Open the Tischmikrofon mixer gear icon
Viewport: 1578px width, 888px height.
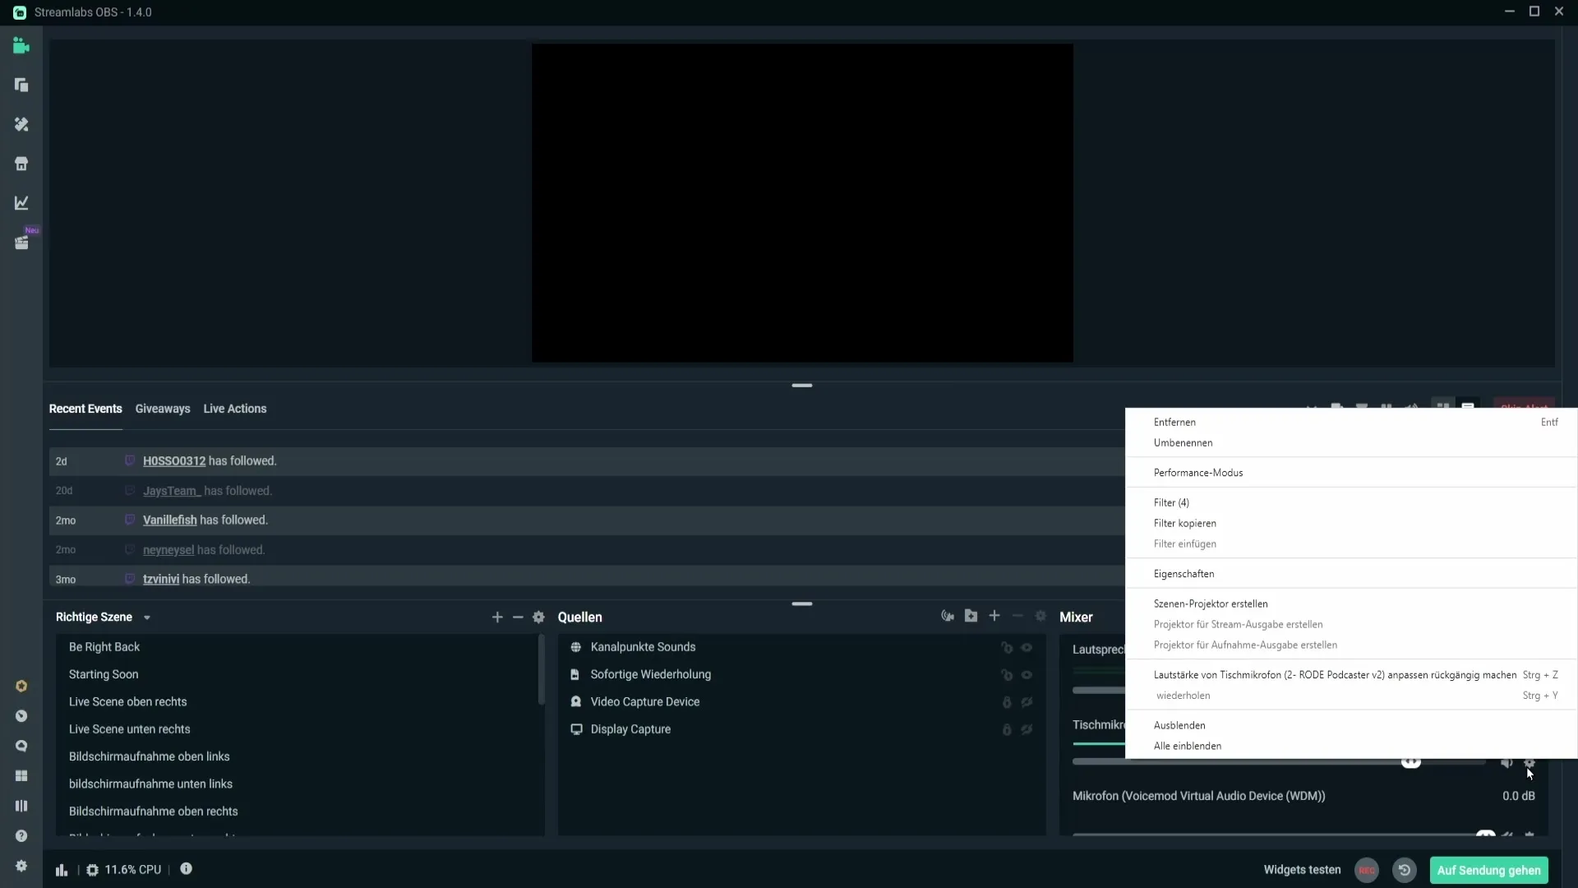point(1530,763)
